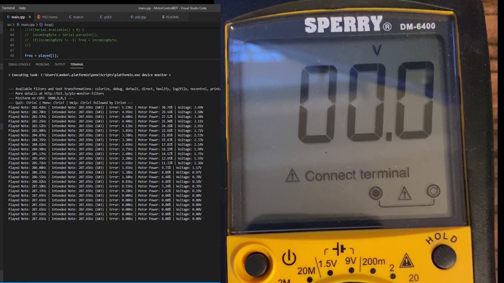Screen dimensions: 504x283
Task: Select the Terminal panel tab
Action: coord(77,64)
